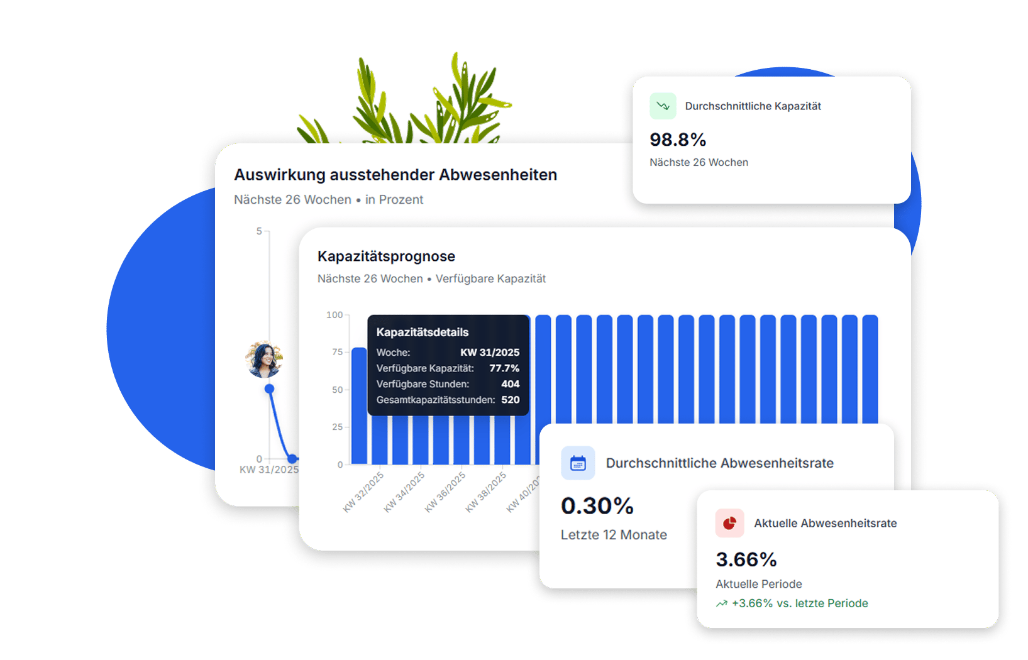The width and height of the screenshot is (1028, 660).
Task: Select the KW 38/2025 axis label
Action: pyautogui.click(x=486, y=493)
